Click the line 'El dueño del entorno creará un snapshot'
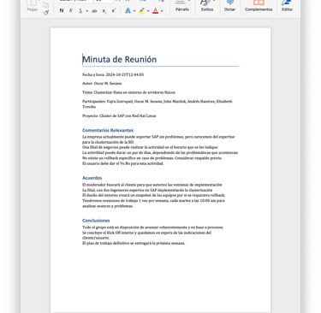This screenshot has width=321, height=313. pos(154,195)
